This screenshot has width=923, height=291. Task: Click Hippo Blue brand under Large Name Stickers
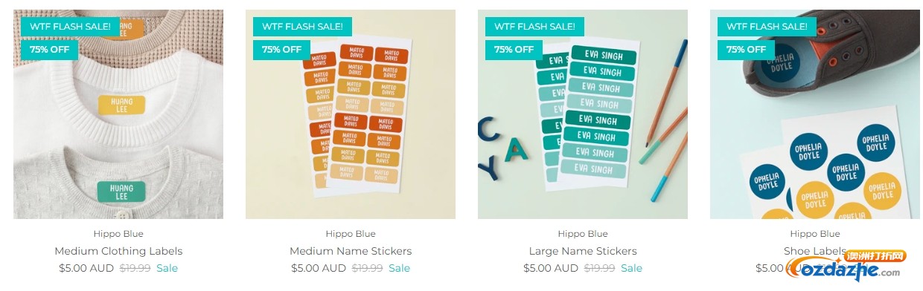pos(583,234)
